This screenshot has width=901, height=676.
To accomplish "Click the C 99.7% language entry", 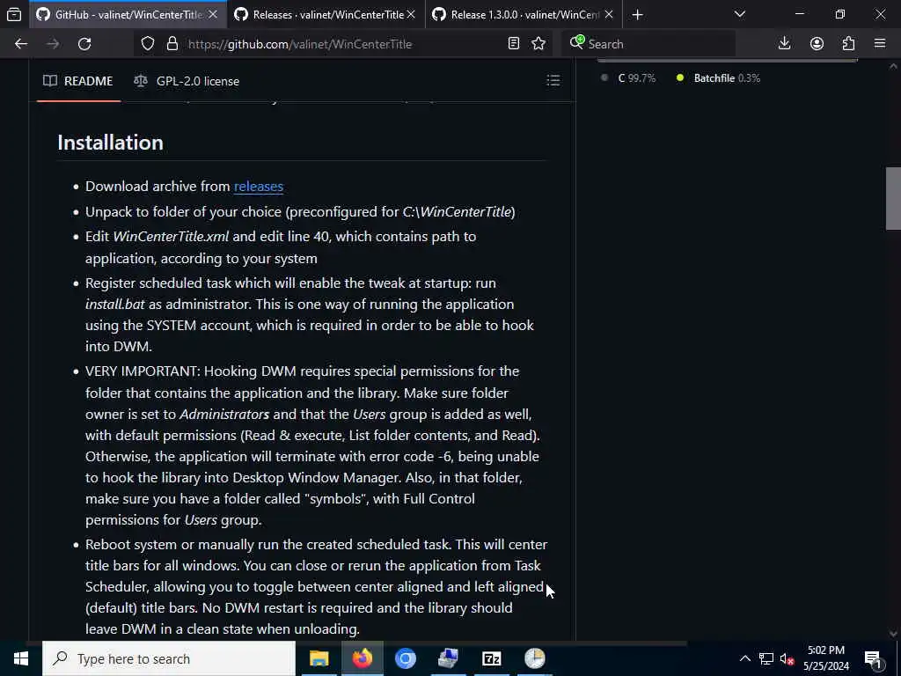I will [627, 78].
